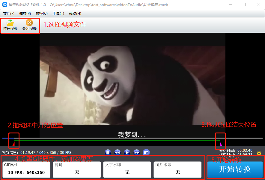Open the 图片水印 image watermark options

pos(177,169)
